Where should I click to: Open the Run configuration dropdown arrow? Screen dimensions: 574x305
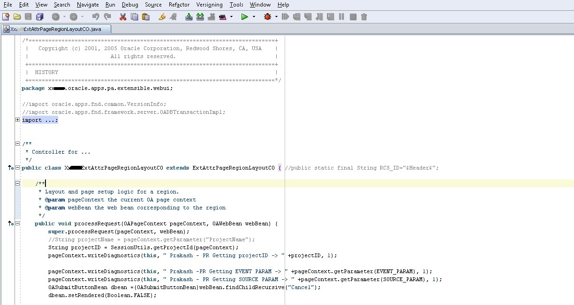pos(254,17)
